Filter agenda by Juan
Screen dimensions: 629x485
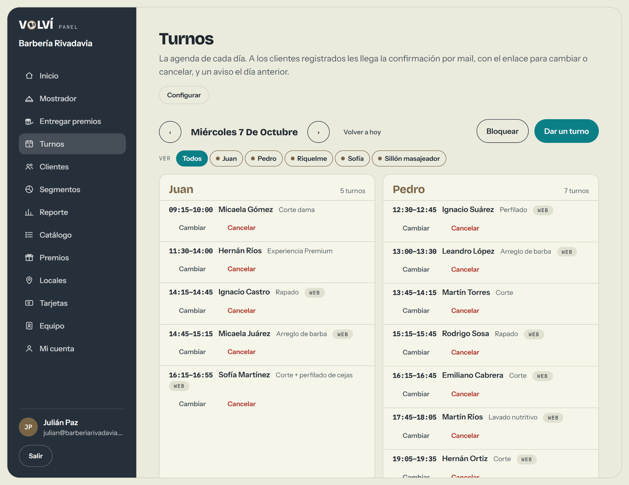point(226,159)
